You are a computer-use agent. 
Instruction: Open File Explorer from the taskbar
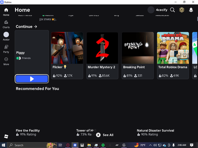(x=89, y=145)
